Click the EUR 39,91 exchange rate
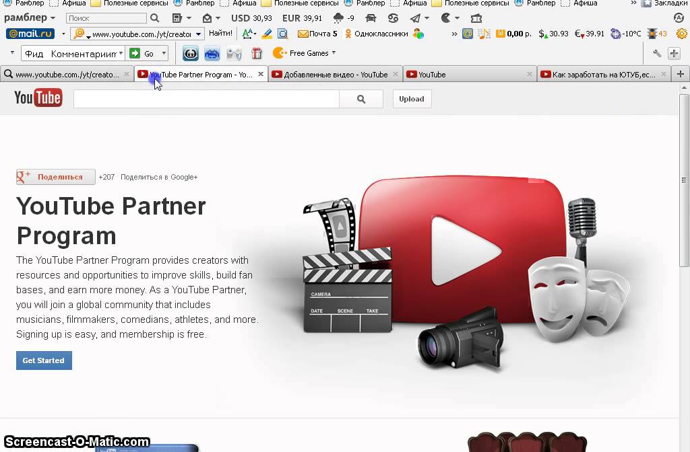Image resolution: width=690 pixels, height=452 pixels. click(x=303, y=18)
